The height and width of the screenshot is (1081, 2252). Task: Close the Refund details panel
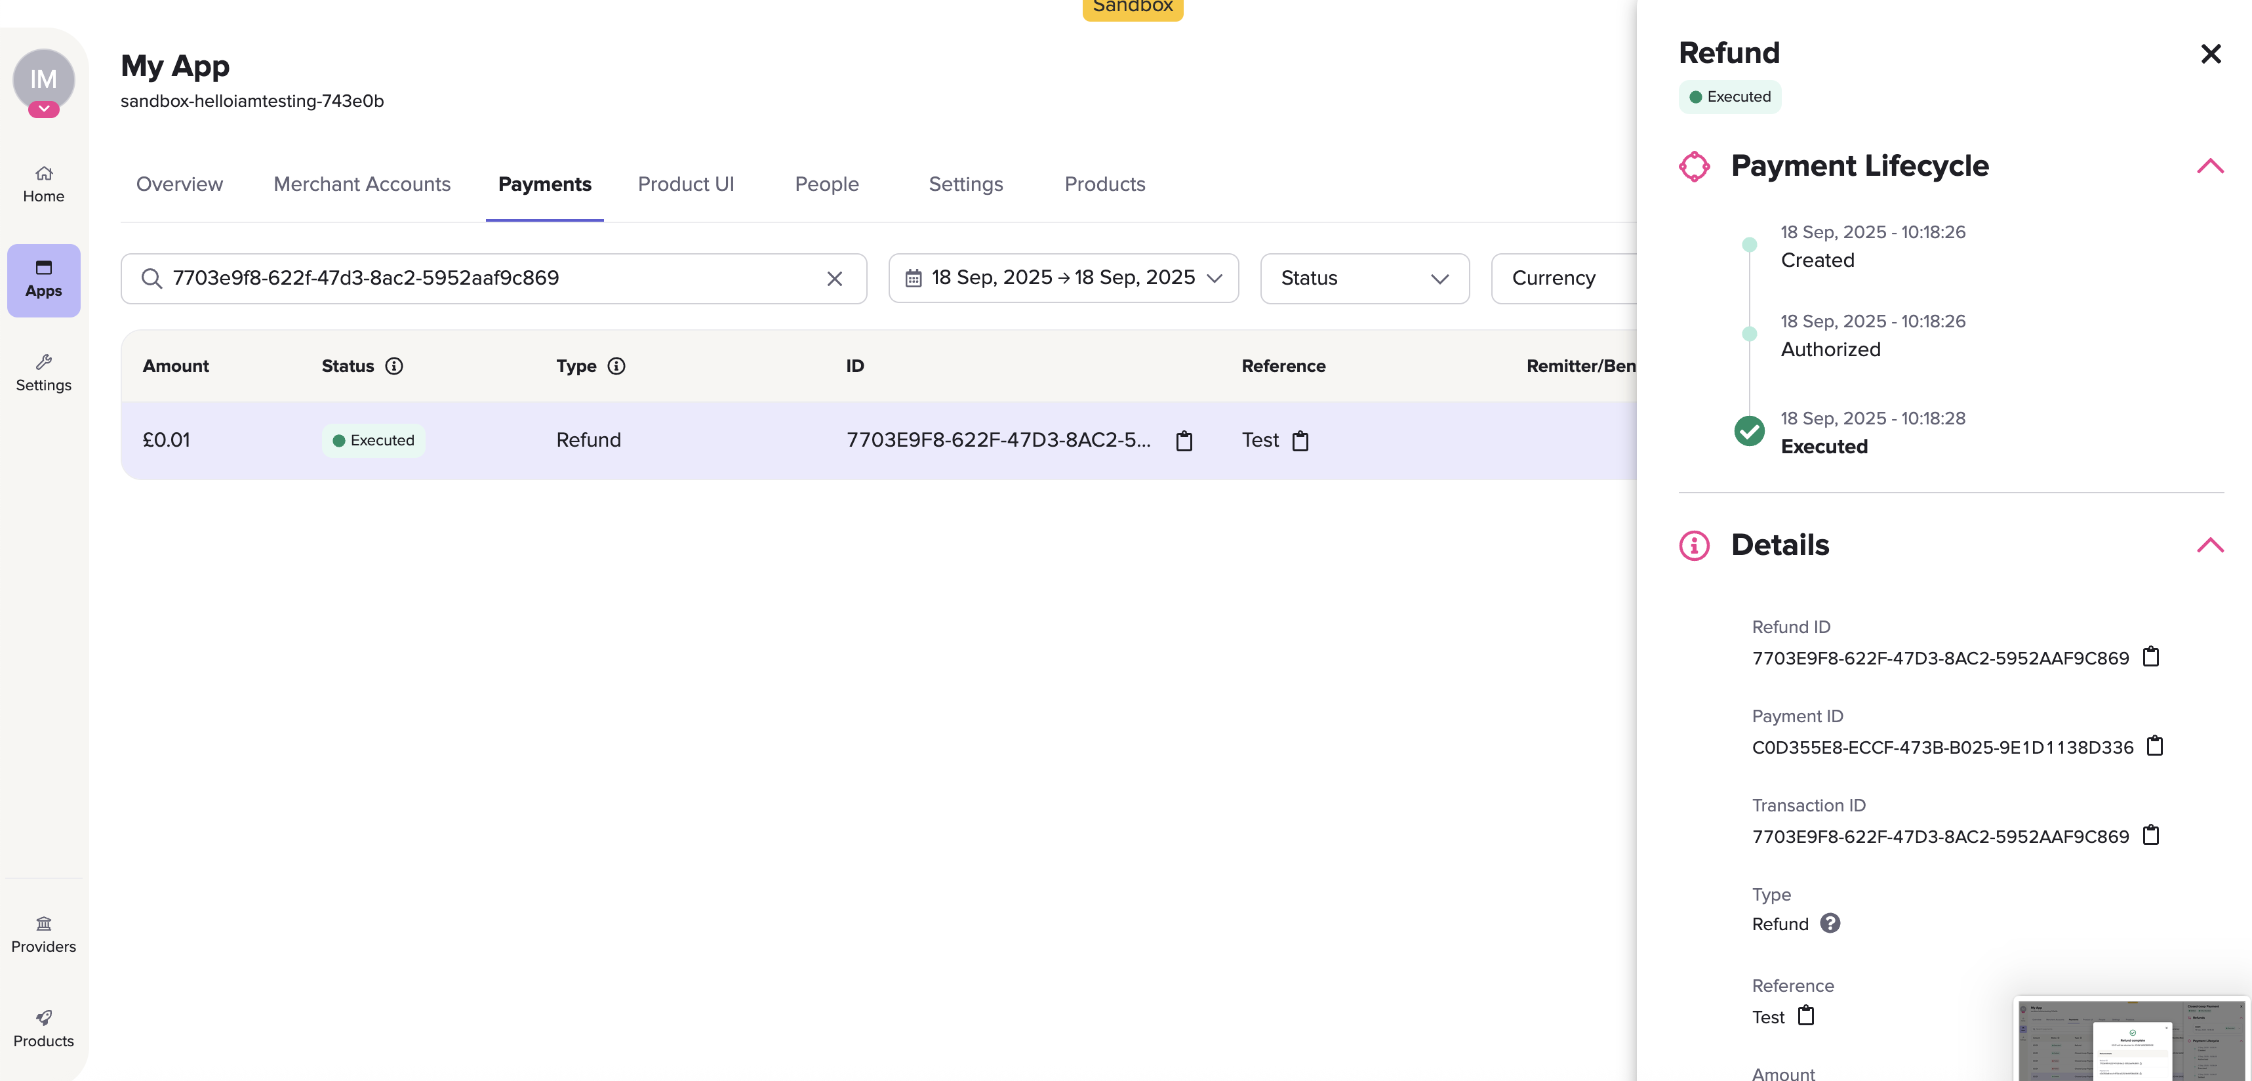coord(2210,54)
